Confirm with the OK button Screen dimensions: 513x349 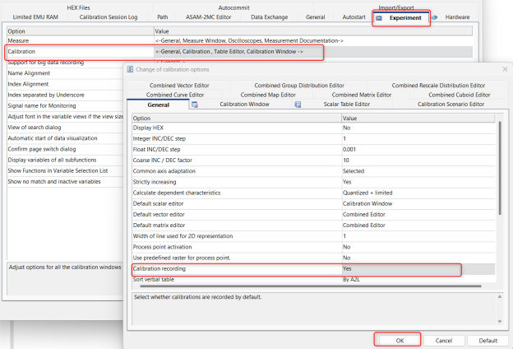400,341
